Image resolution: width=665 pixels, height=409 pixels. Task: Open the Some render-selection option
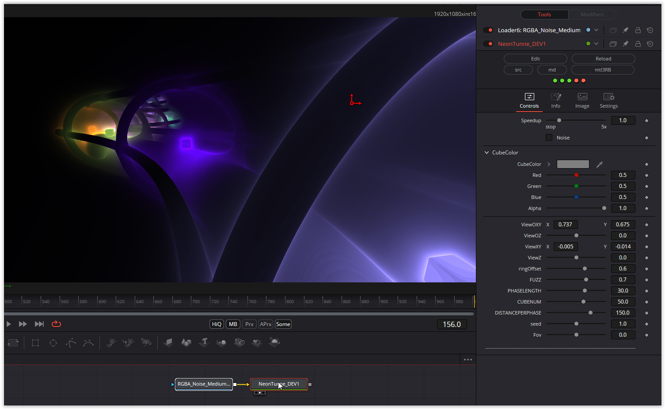283,324
